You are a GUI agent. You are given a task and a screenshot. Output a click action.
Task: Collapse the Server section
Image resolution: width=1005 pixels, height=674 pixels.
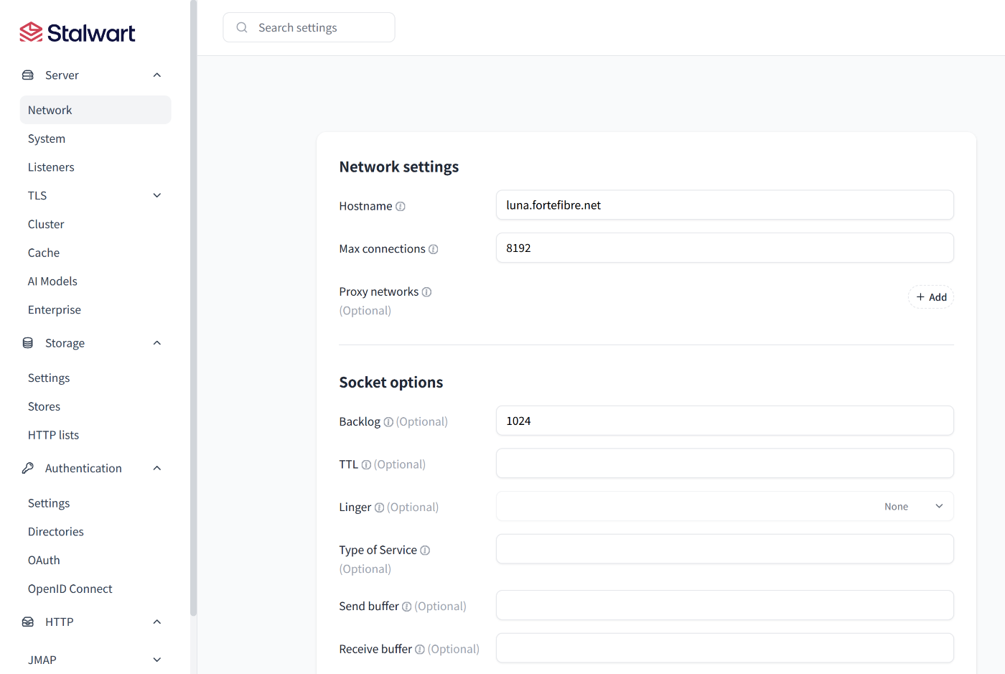pyautogui.click(x=157, y=75)
